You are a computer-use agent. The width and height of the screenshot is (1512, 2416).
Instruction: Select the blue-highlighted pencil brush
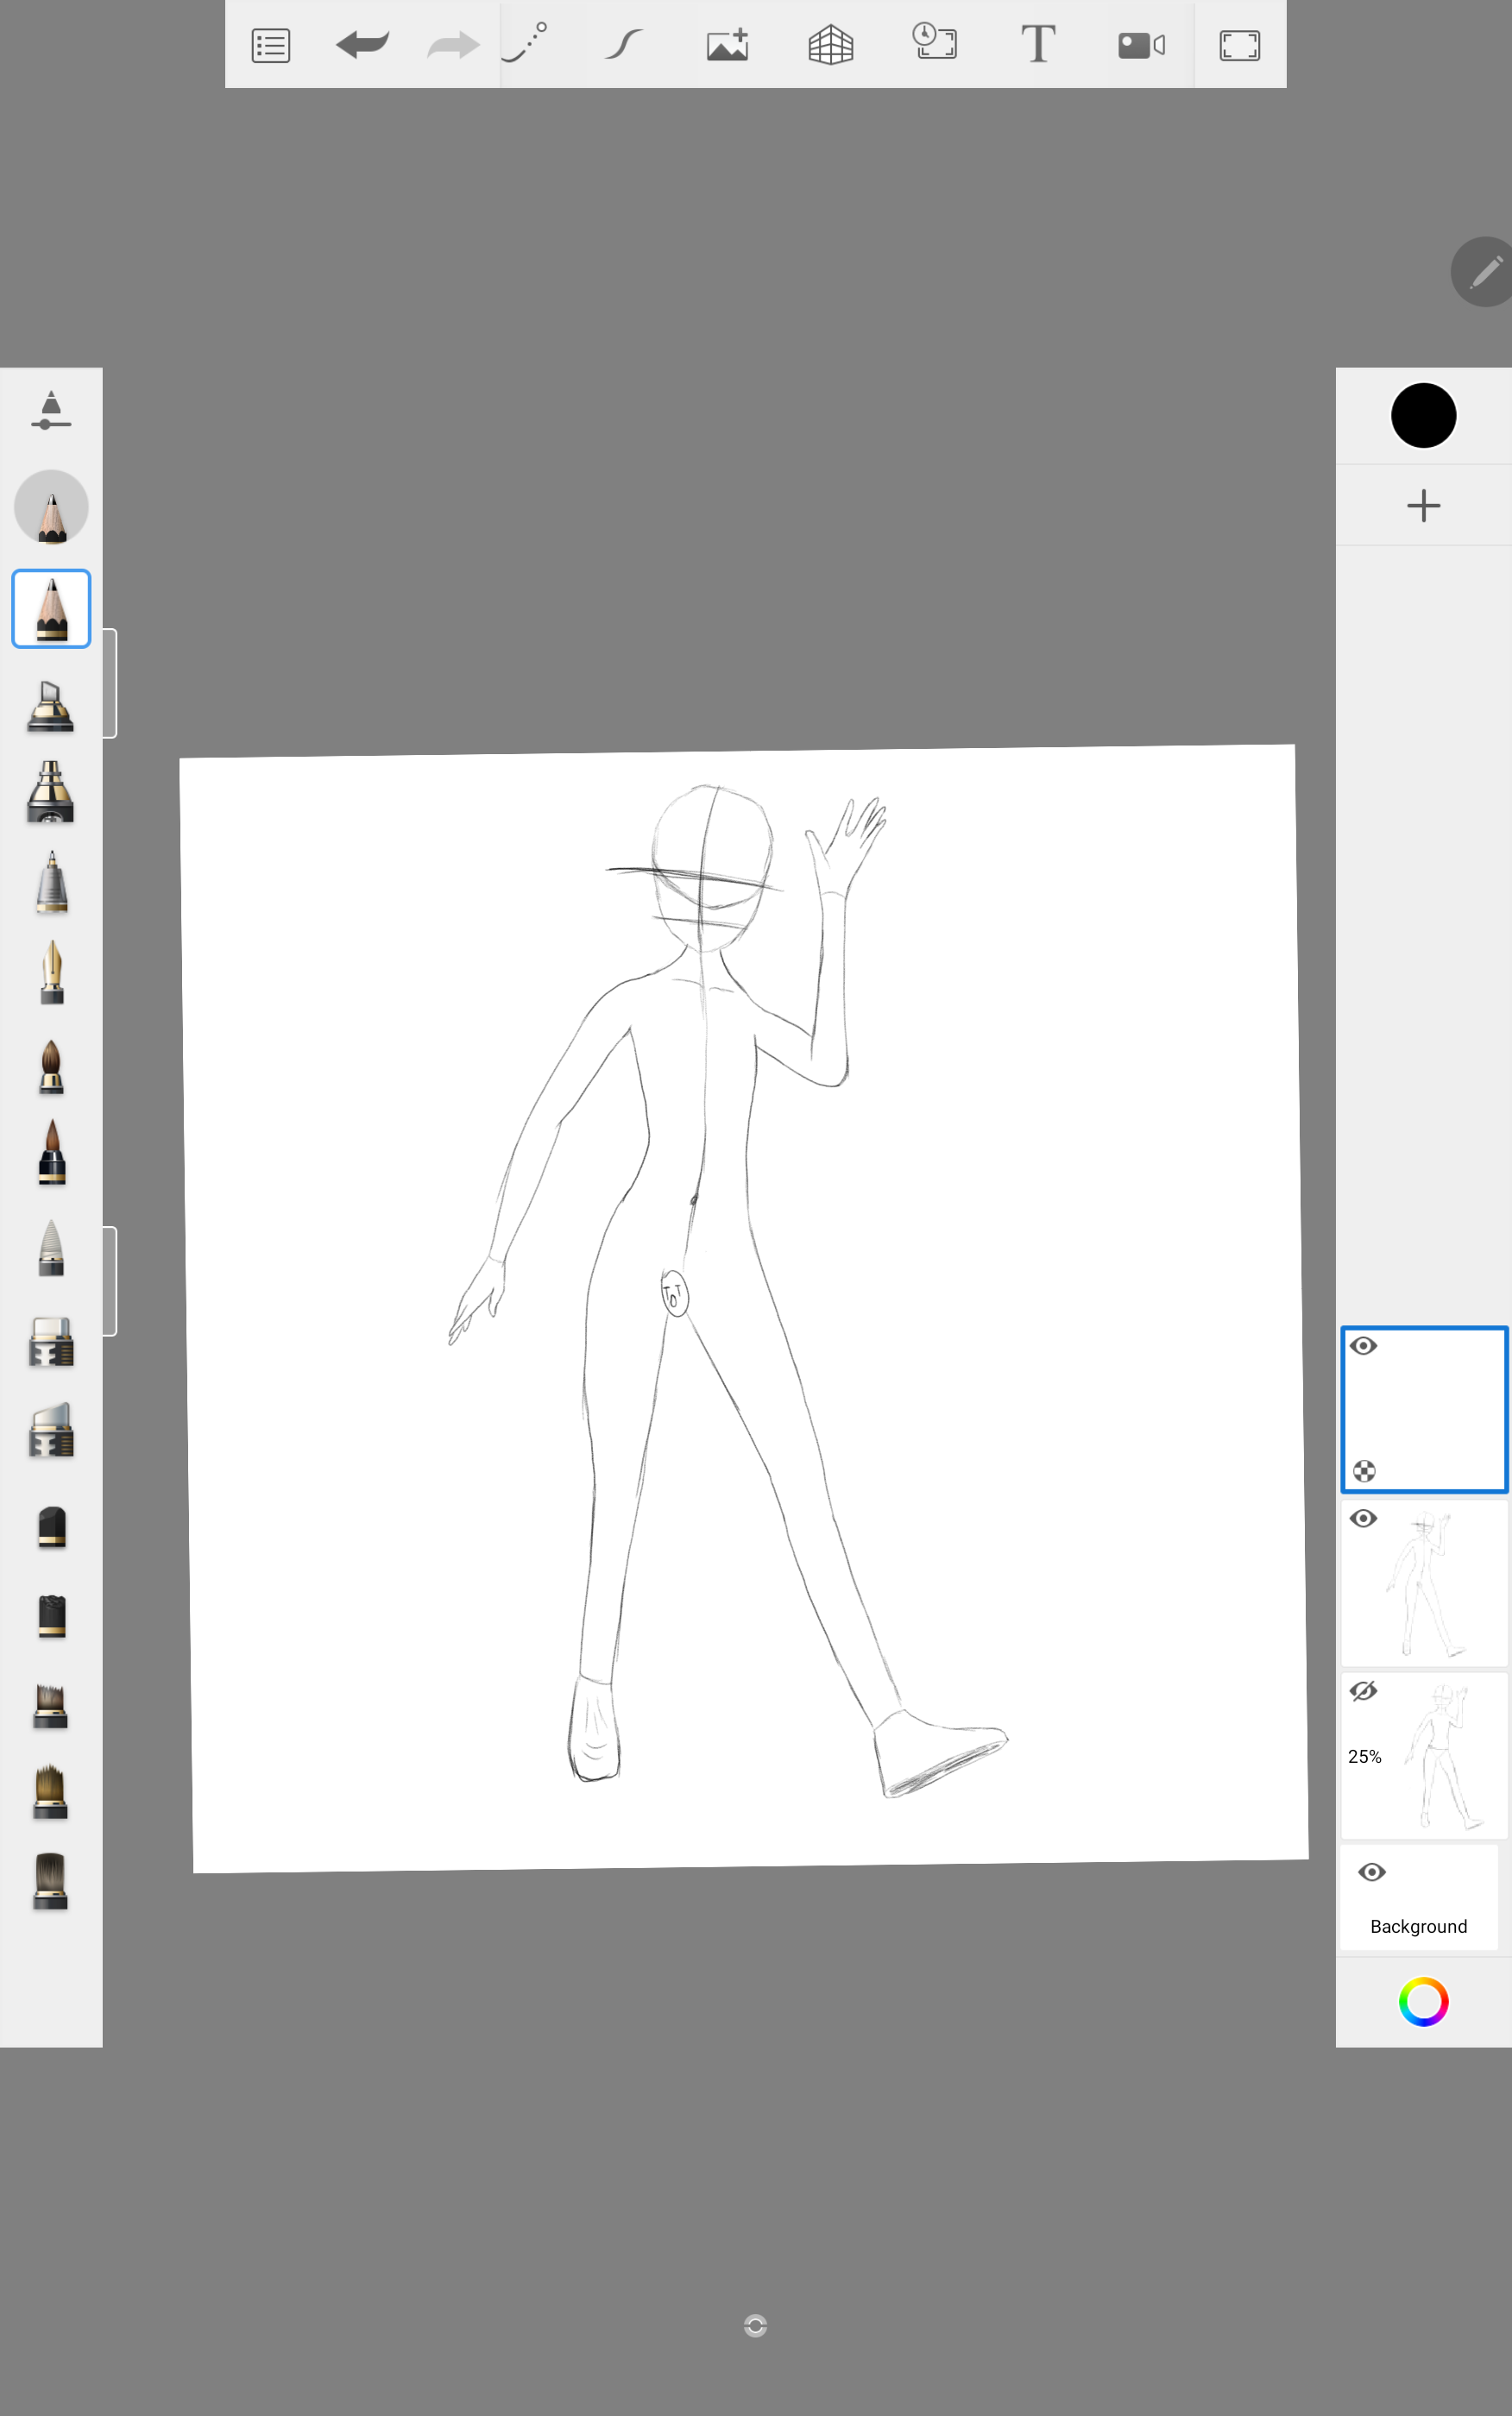[x=51, y=609]
